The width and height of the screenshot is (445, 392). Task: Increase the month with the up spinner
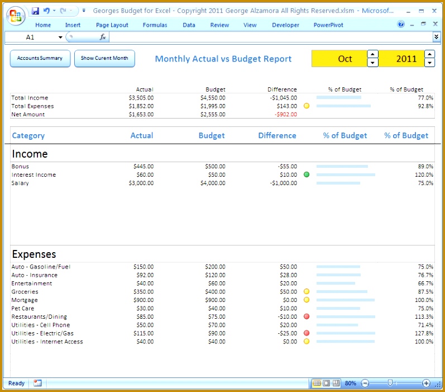click(372, 54)
